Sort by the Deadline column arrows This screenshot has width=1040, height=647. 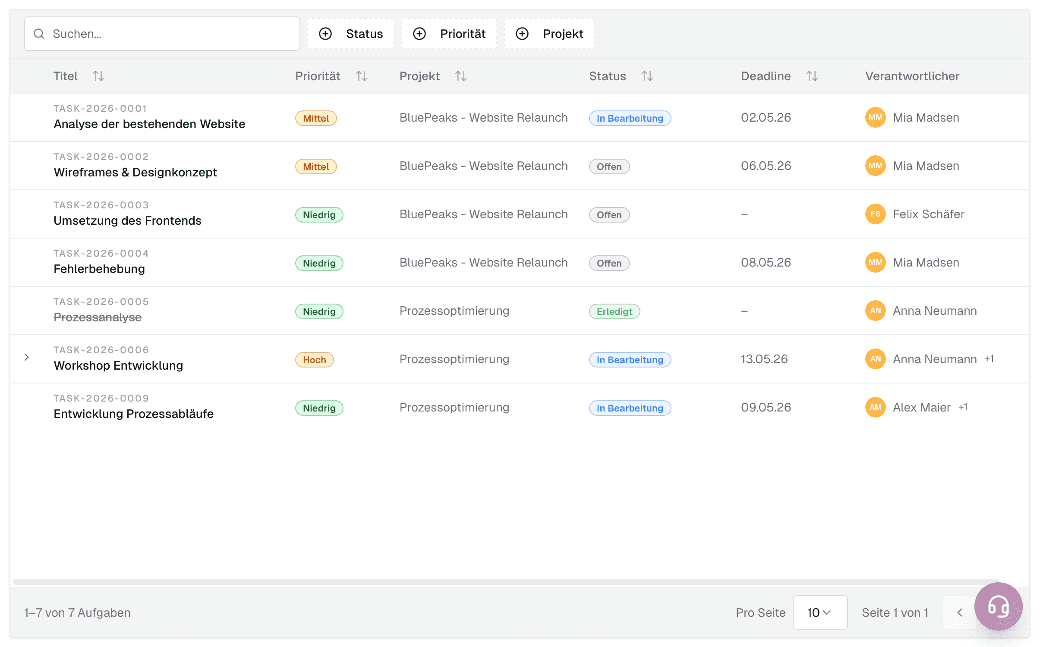tap(812, 76)
